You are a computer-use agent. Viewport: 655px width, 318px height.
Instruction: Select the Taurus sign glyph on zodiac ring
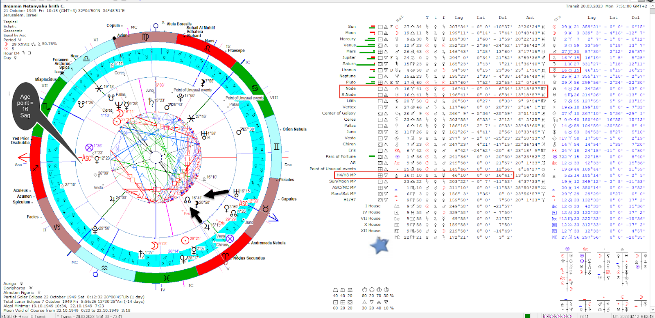click(265, 209)
